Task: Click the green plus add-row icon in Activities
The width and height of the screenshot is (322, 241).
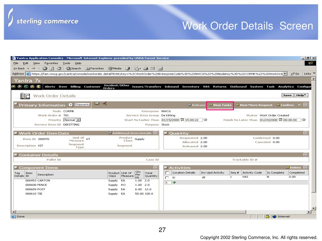Action: pos(174,182)
